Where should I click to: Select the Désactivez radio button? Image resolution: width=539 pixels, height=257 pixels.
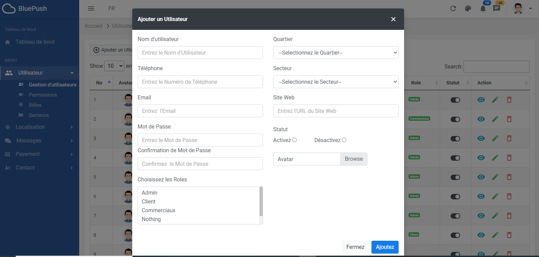344,140
